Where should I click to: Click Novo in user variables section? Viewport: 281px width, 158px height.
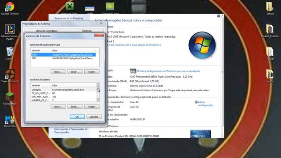(x=58, y=72)
